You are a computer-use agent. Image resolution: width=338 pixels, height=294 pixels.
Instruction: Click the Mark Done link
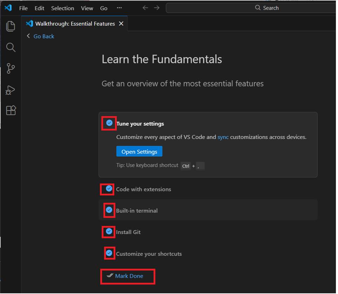click(129, 276)
